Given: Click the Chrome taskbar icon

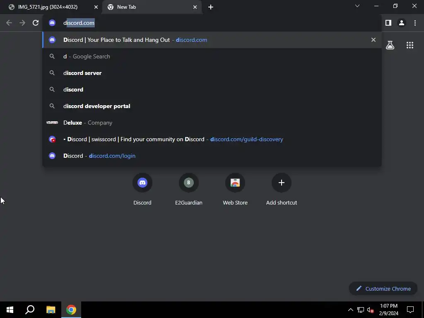Looking at the screenshot, I should click(71, 310).
